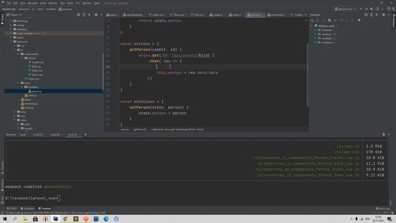
Task: Expand the node_modules folder
Action: [x=11, y=33]
